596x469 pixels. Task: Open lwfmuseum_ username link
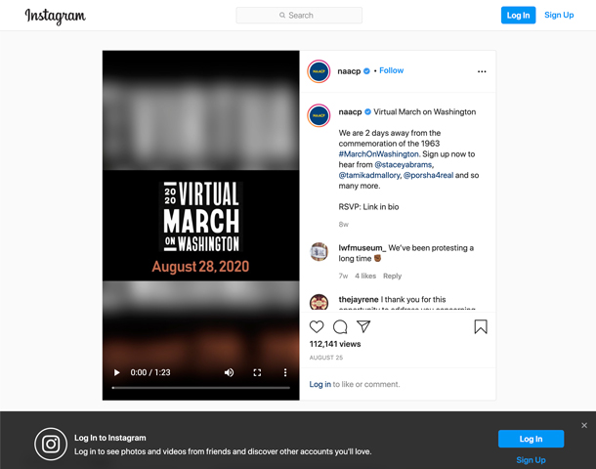click(x=362, y=248)
